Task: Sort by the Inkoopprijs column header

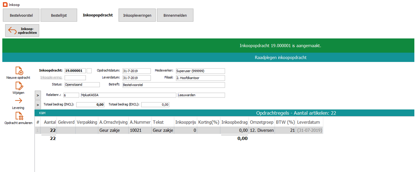Action: click(185, 122)
